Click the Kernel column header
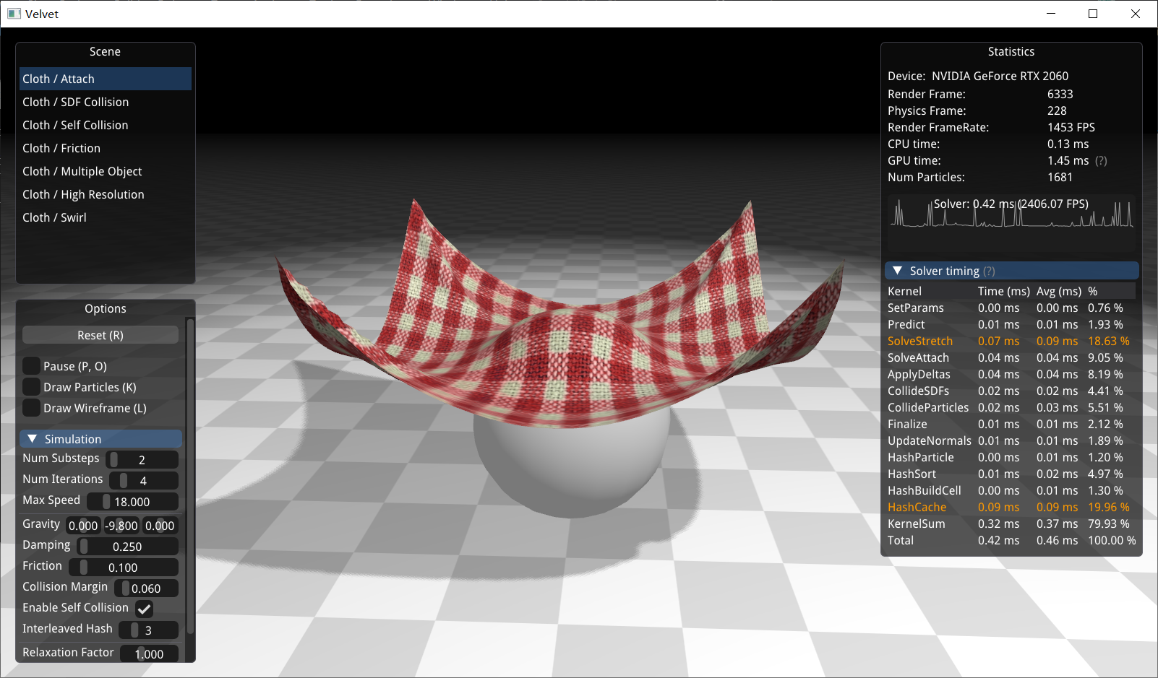 pyautogui.click(x=904, y=291)
